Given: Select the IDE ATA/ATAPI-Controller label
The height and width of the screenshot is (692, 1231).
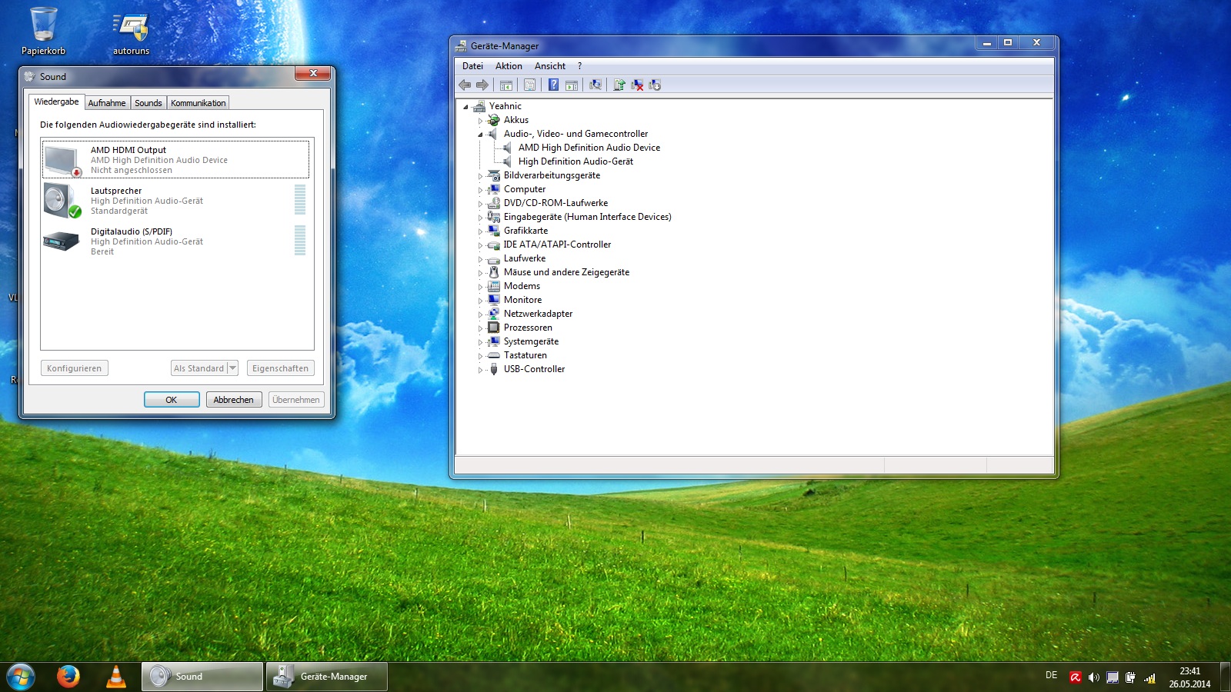Looking at the screenshot, I should pos(557,245).
